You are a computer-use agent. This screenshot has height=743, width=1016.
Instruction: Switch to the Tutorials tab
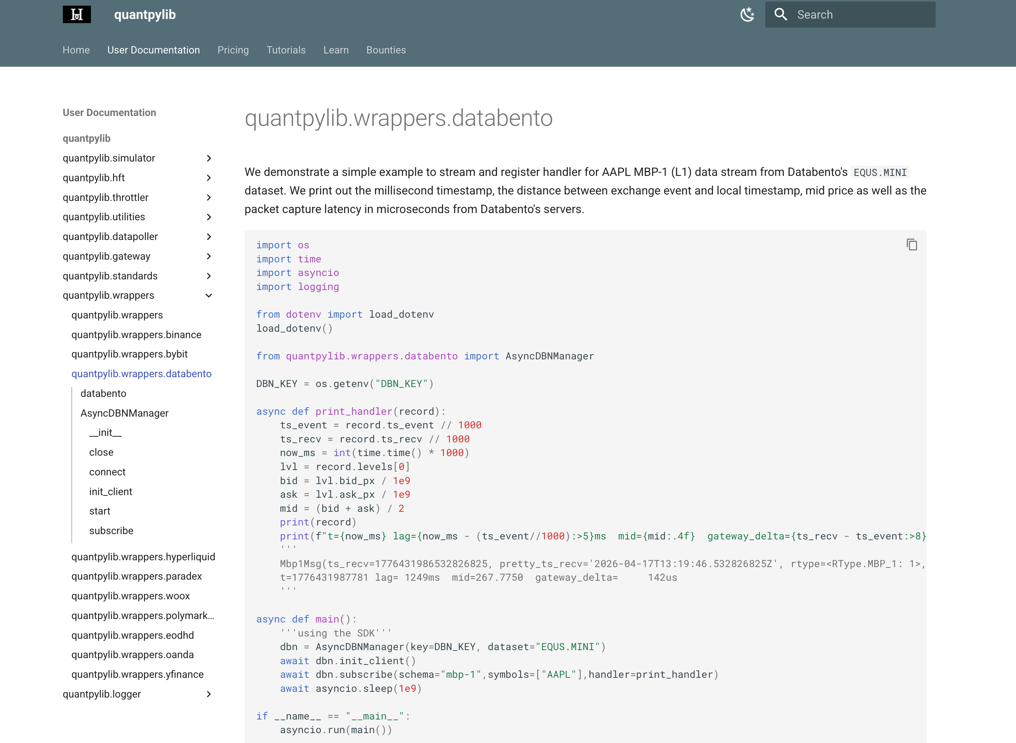tap(286, 50)
